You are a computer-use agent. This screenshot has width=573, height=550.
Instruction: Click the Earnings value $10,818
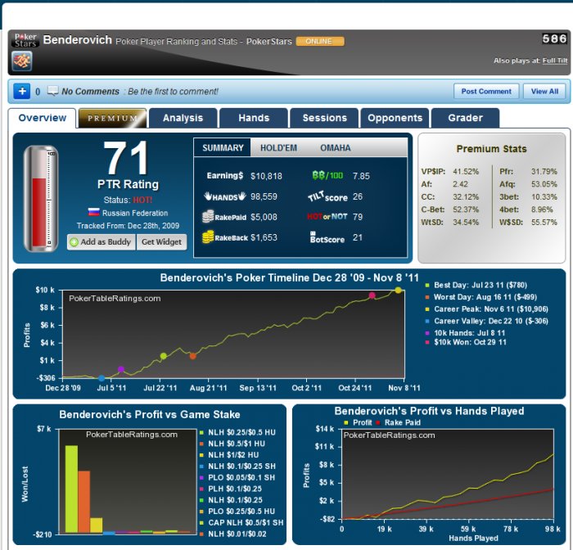coord(266,176)
